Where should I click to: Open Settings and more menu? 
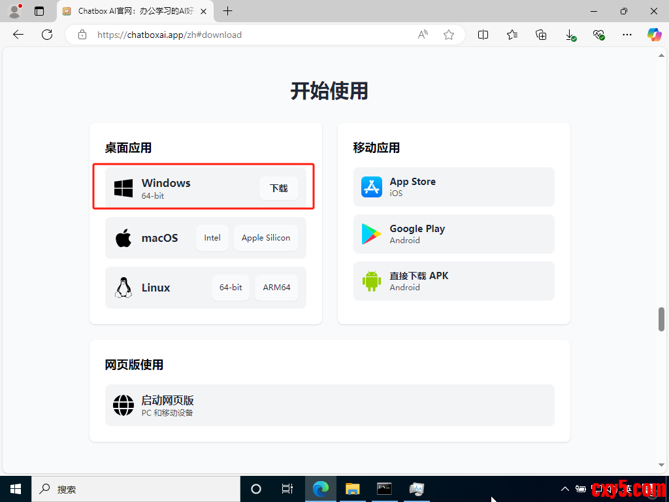point(627,35)
